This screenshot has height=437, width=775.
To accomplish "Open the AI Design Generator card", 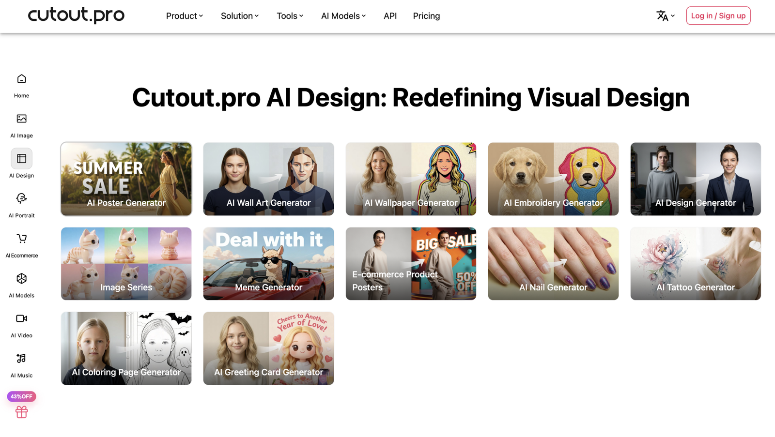I will tap(696, 179).
